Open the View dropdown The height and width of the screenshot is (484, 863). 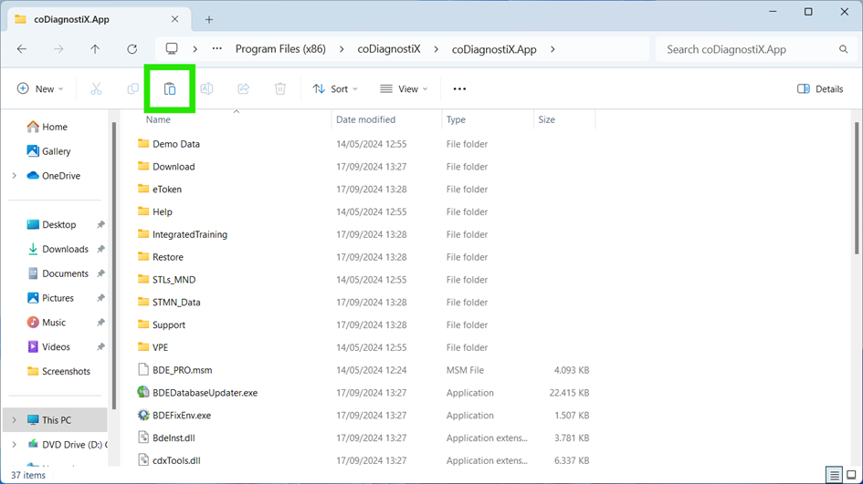click(404, 89)
